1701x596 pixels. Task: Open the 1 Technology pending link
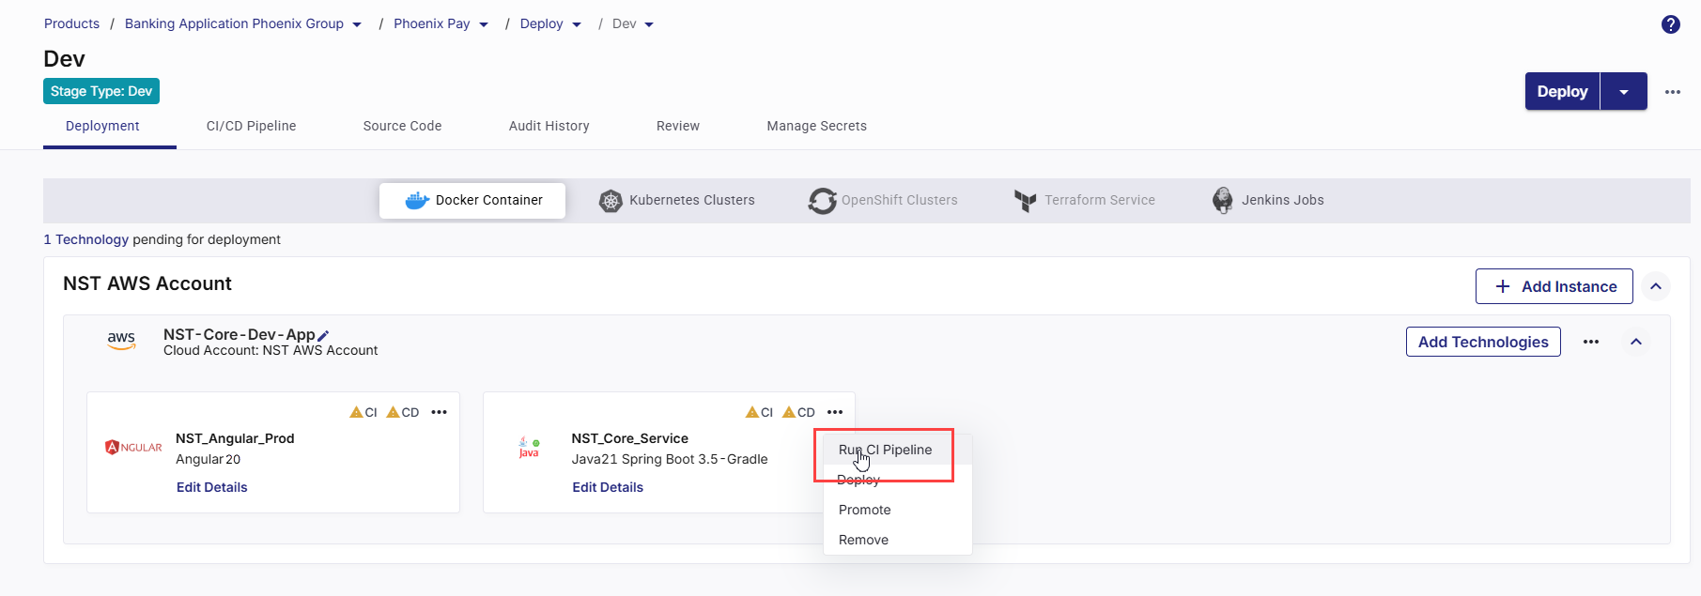(85, 239)
